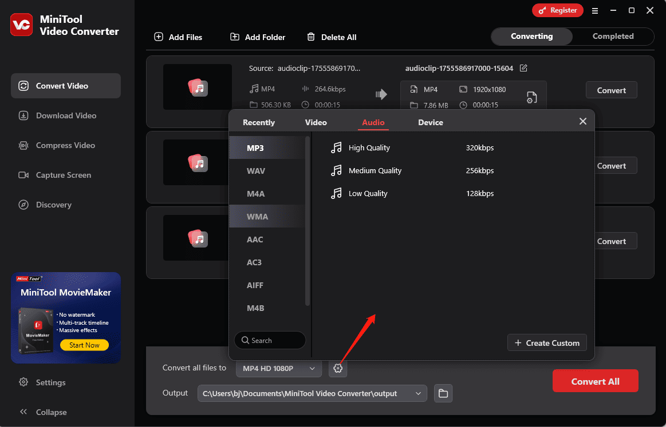Viewport: 666px width, 427px height.
Task: Switch to the Completed tab
Action: [613, 37]
